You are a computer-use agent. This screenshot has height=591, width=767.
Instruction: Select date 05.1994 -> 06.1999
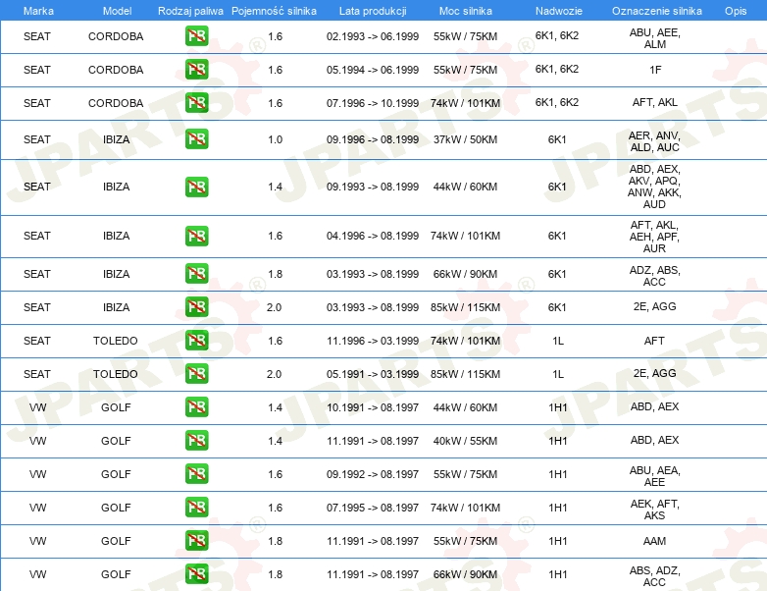tap(373, 70)
